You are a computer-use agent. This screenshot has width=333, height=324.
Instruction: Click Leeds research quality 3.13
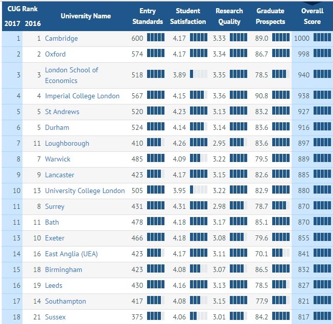(219, 285)
